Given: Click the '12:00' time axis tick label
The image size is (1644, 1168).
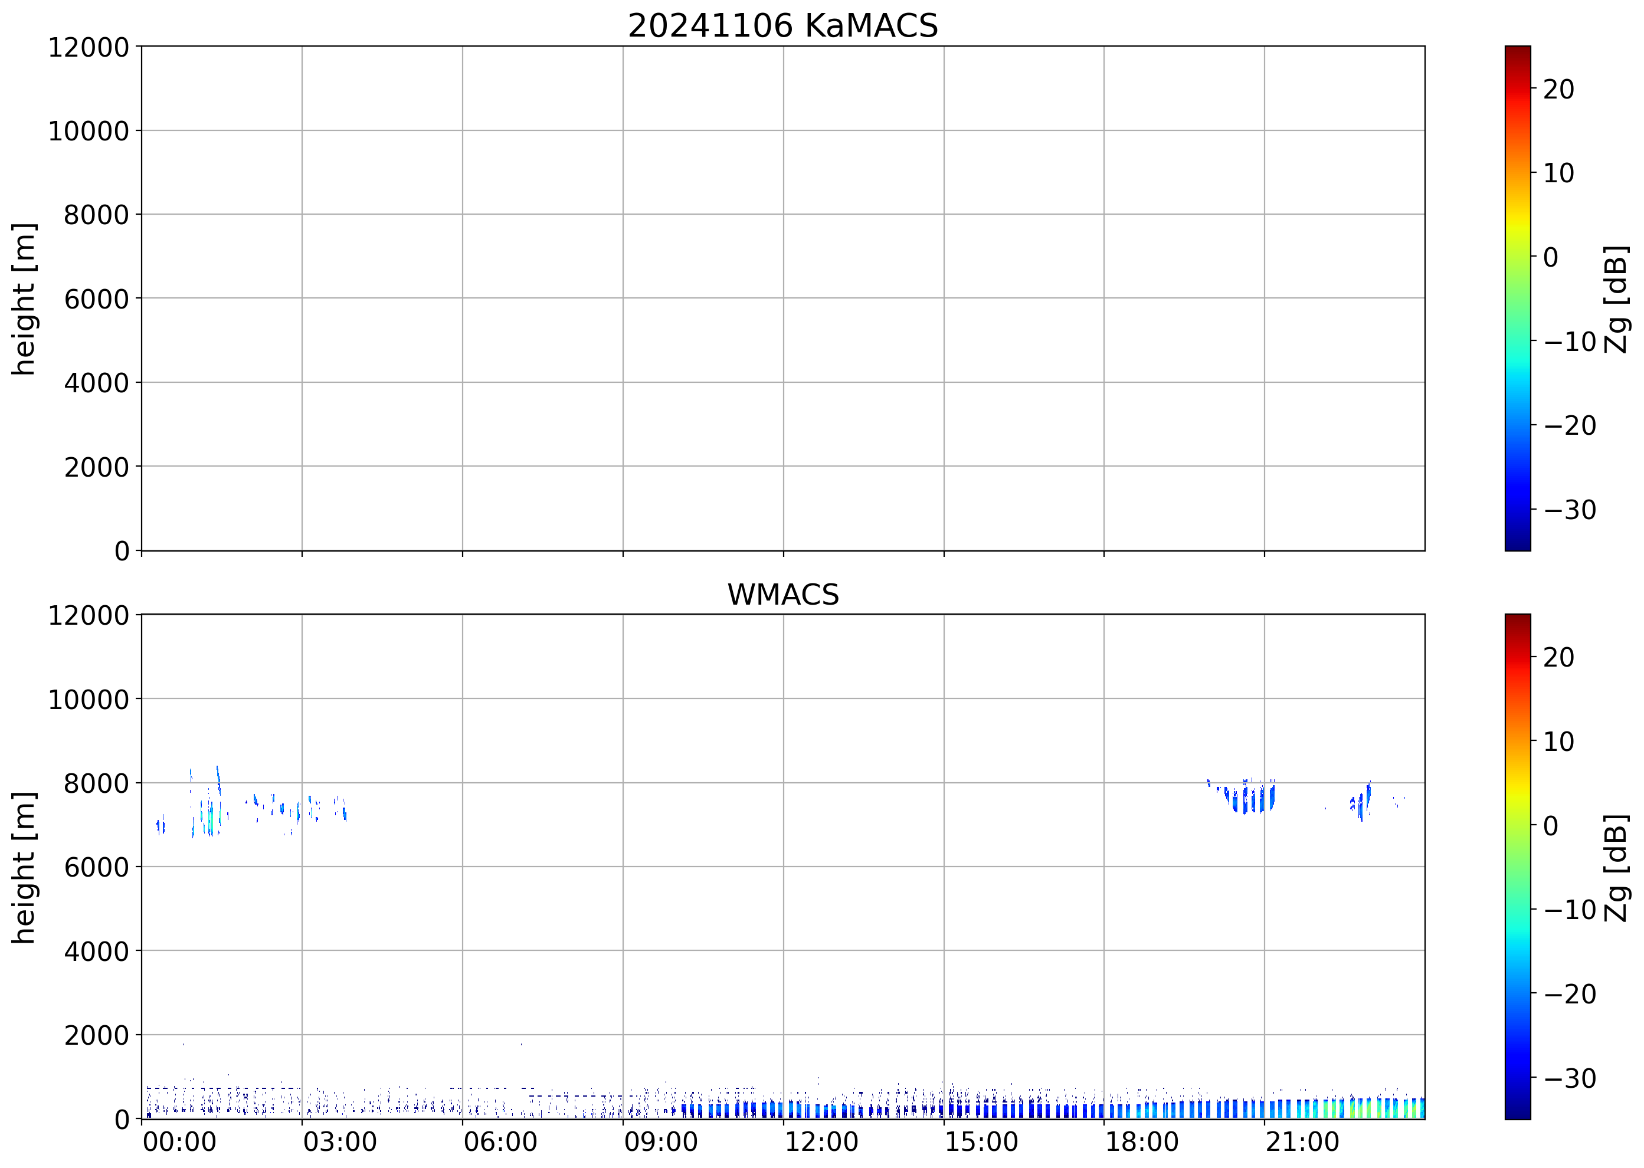Looking at the screenshot, I should [x=821, y=1142].
